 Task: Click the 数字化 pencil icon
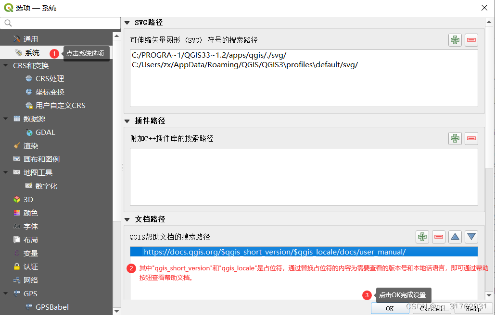coord(29,185)
